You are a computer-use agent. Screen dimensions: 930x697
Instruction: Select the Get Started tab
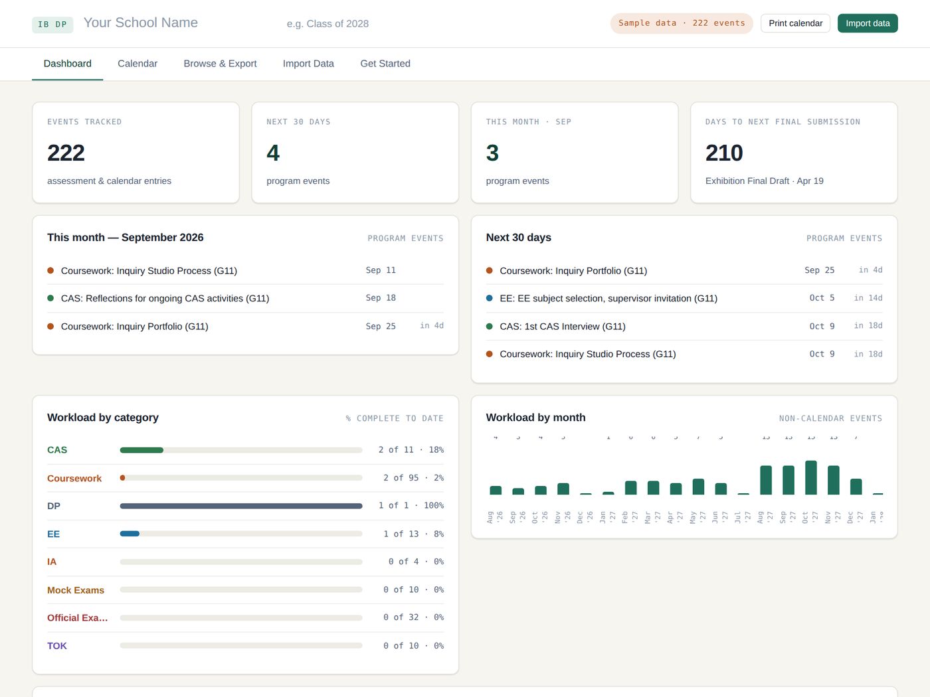(385, 64)
